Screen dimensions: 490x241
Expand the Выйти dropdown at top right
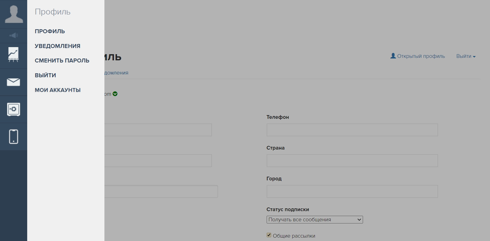click(465, 56)
